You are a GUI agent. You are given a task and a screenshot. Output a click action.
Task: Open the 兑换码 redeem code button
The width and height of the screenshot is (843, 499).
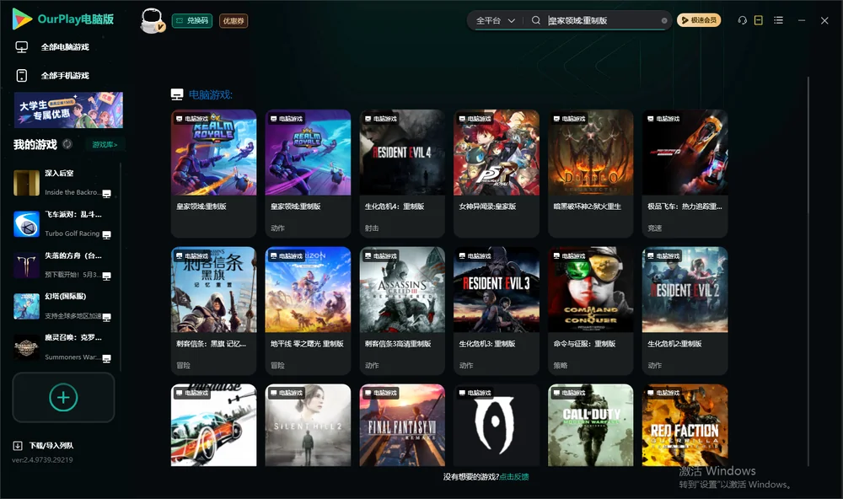pos(192,21)
